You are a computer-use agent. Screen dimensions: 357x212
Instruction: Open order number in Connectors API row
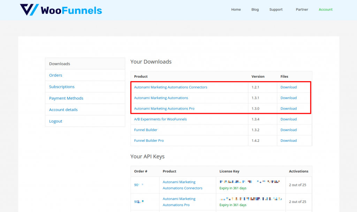pos(139,185)
